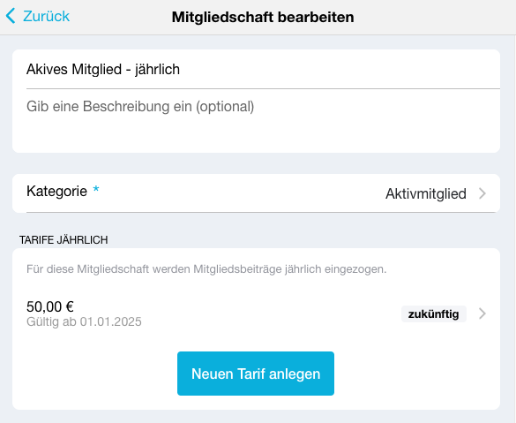
Task: Create a tariff with Neuen Tarif anlegen
Action: click(256, 374)
